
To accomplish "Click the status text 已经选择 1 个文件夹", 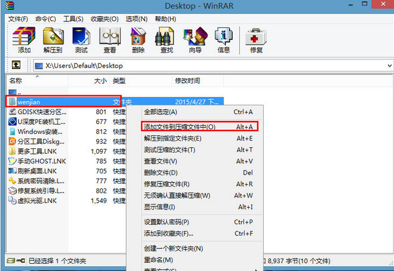I will click(x=57, y=261).
